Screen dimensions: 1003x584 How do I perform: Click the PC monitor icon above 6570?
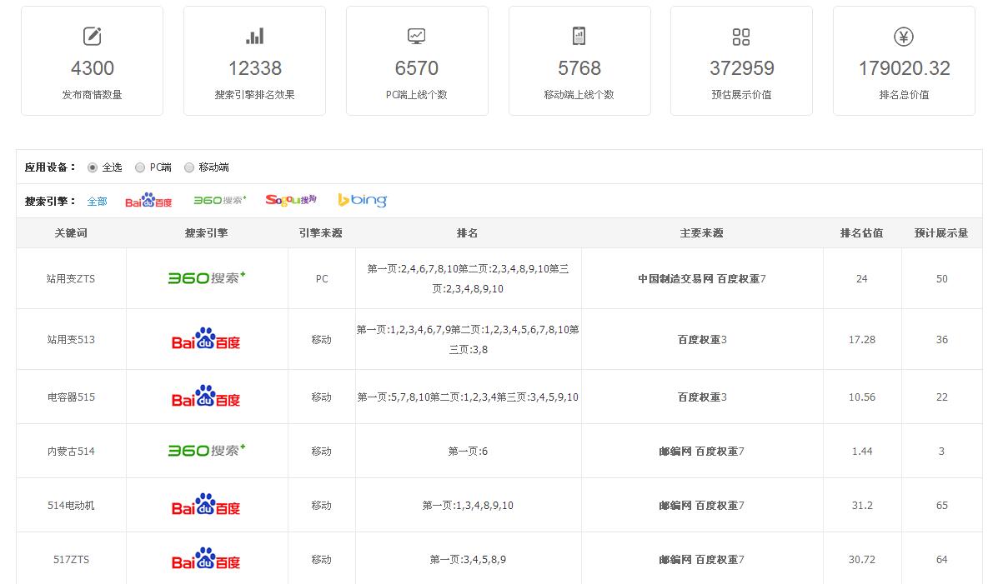[x=416, y=37]
